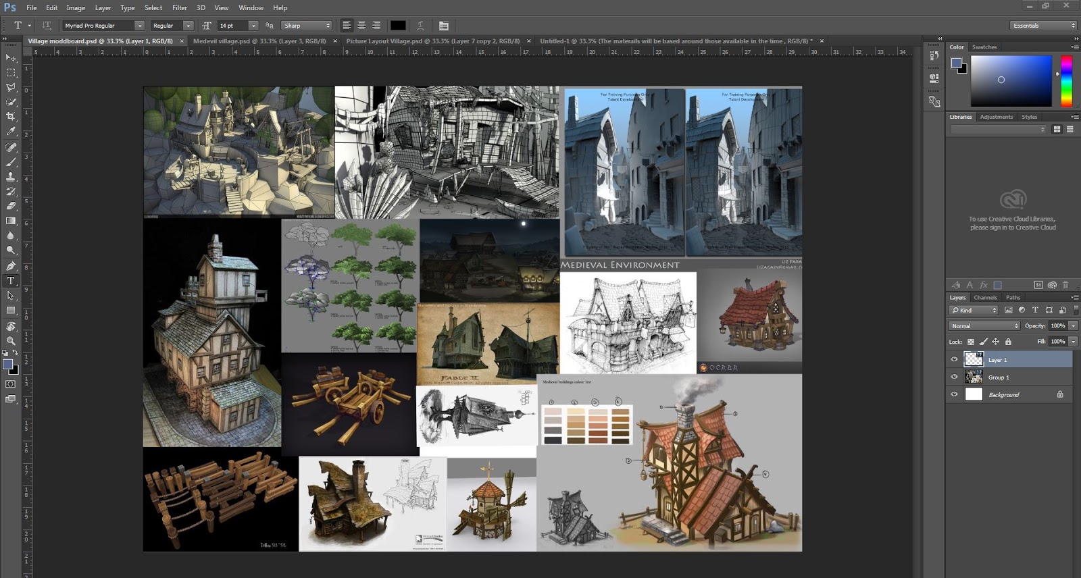Choose the Path Selection tool

[11, 296]
